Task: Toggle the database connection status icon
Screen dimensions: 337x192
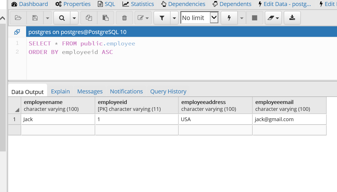Action: [17, 32]
